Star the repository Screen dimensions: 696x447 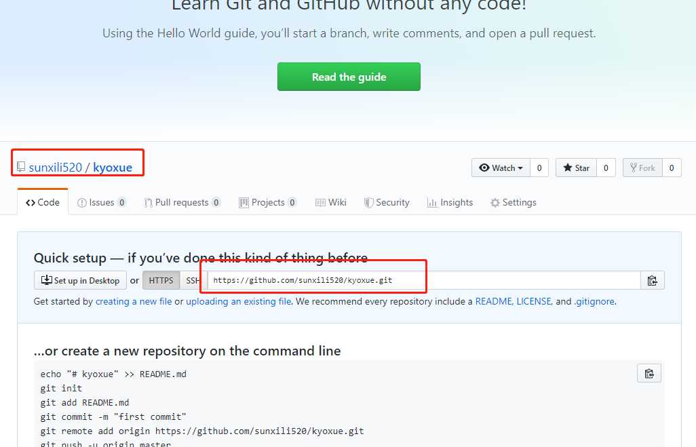tap(576, 168)
